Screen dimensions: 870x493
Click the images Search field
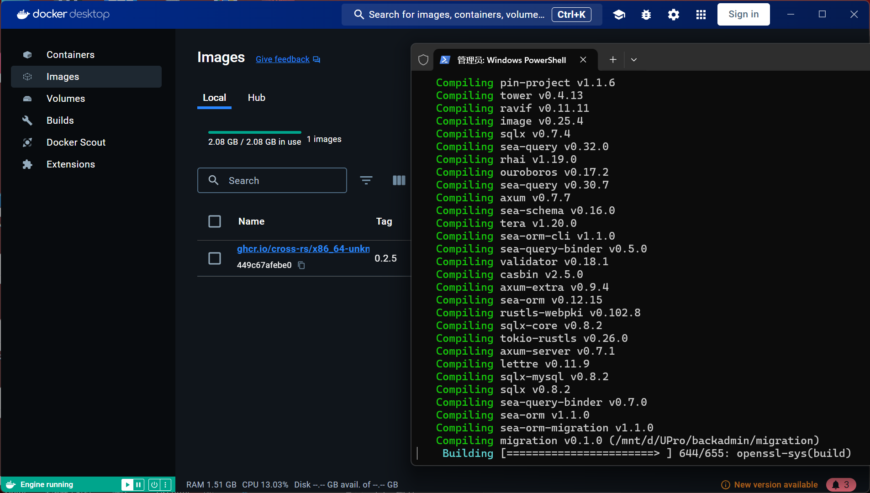pos(272,180)
